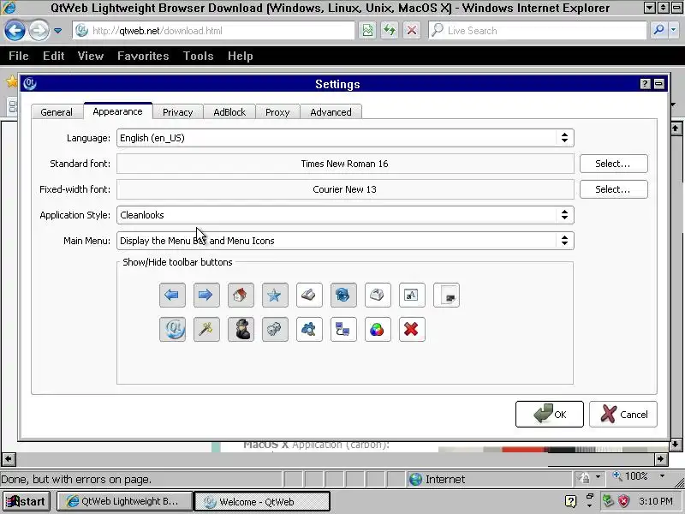This screenshot has height=514, width=685.
Task: Open the recent pages dropdown arrow
Action: (57, 31)
